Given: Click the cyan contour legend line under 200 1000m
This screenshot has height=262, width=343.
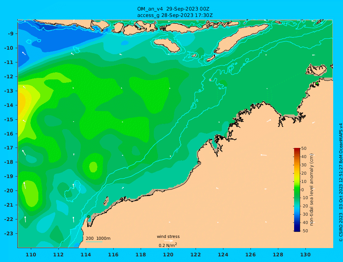Looking at the screenshot, I should coord(94,242).
